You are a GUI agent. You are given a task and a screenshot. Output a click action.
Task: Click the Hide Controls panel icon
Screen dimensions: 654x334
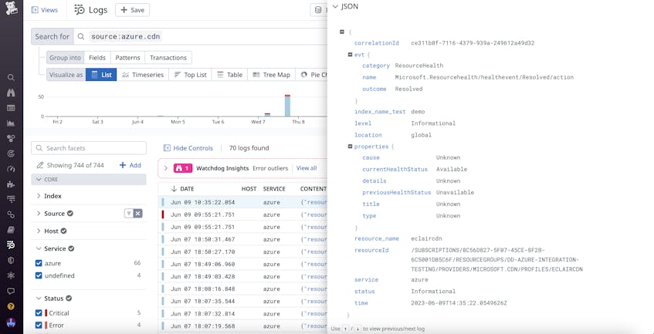167,148
